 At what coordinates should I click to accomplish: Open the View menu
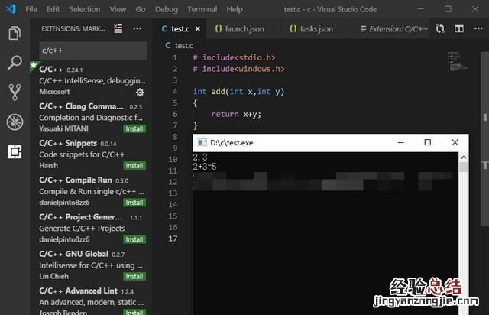[x=118, y=9]
